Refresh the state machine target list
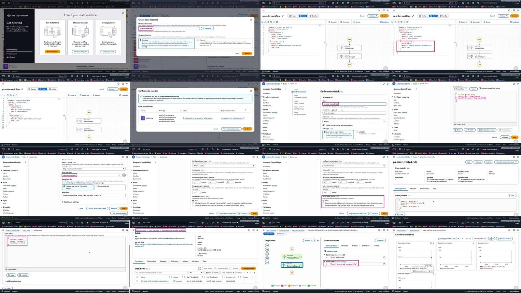 124,175
